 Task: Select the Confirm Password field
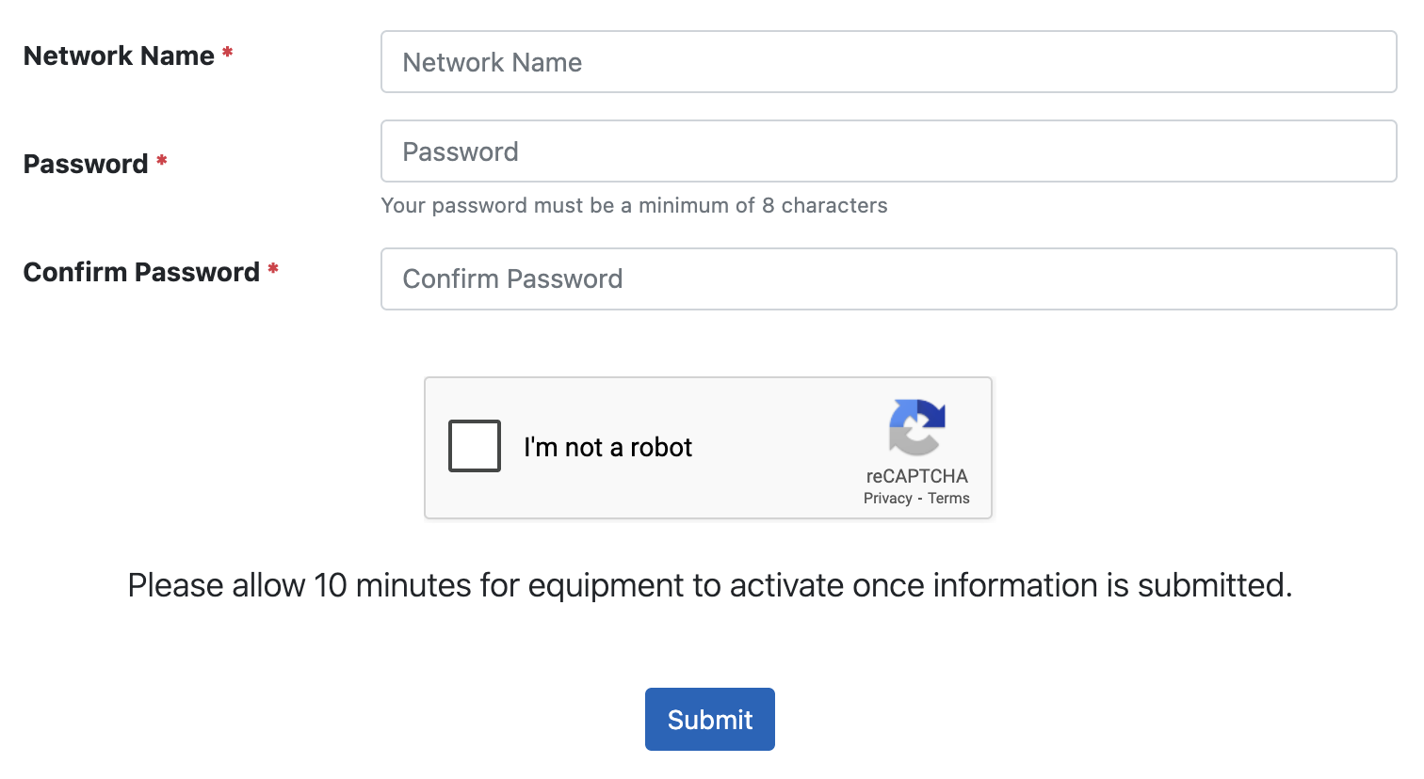(888, 278)
